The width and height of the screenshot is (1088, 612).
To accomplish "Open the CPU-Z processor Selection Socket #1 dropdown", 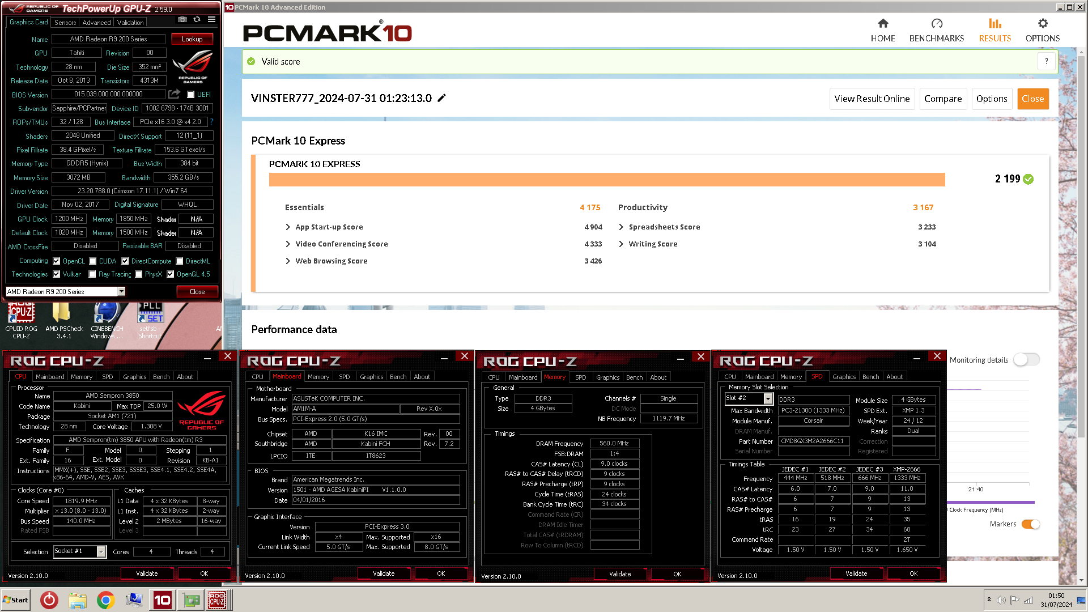I will click(x=101, y=551).
